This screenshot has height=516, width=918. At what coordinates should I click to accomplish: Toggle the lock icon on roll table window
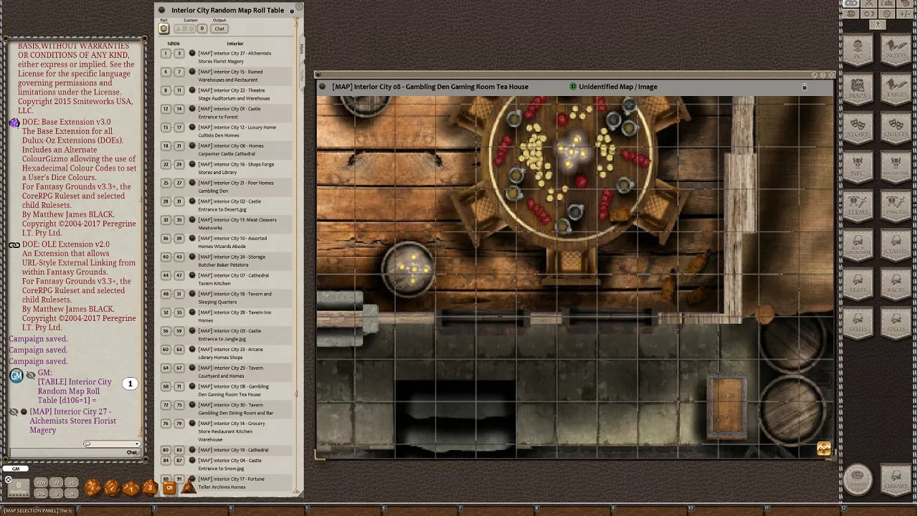(291, 11)
